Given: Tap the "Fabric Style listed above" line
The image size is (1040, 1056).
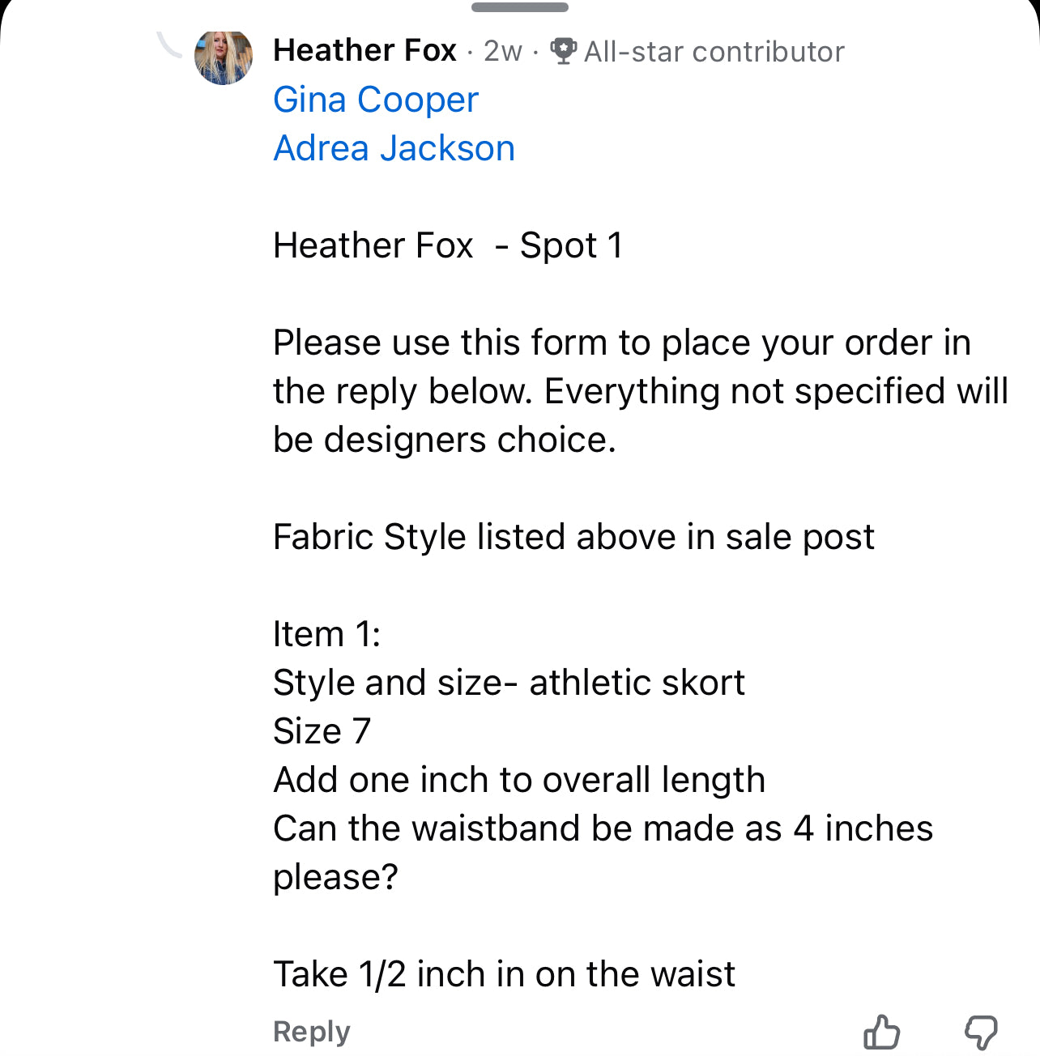Looking at the screenshot, I should coord(573,537).
